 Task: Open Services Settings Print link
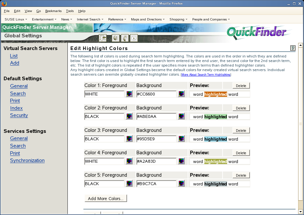[x=15, y=153]
